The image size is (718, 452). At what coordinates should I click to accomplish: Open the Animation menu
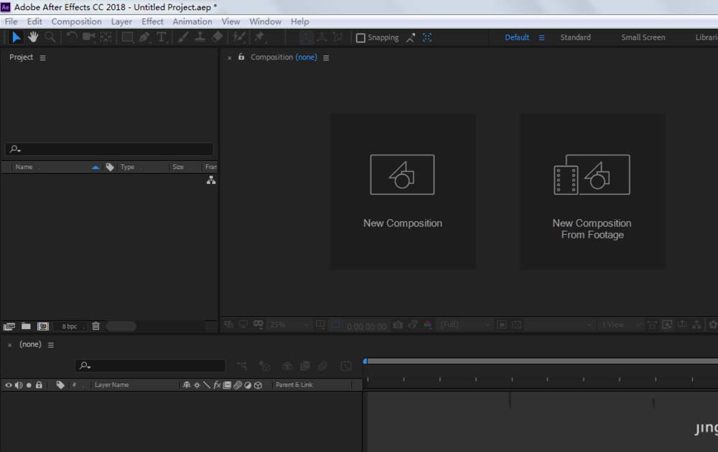click(192, 22)
